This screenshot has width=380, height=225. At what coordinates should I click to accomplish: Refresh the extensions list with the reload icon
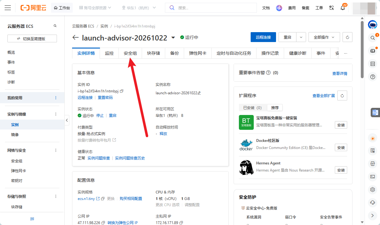pos(342,96)
